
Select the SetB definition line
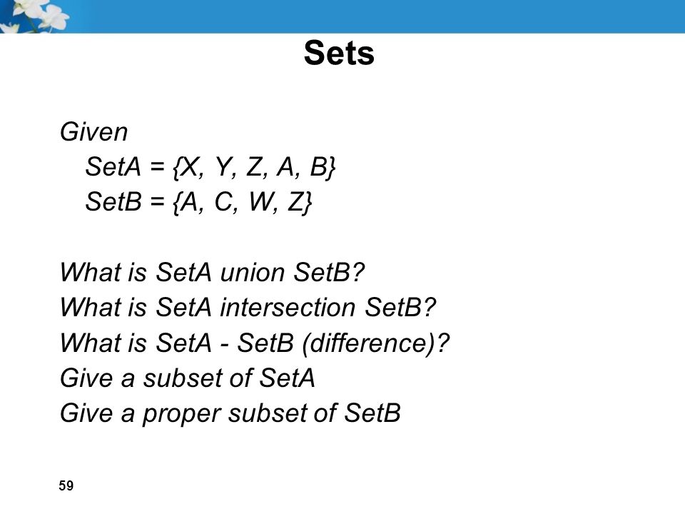pos(199,201)
